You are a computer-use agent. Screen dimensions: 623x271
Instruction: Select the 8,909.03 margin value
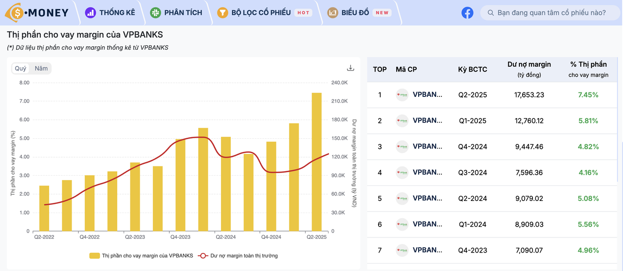529,224
